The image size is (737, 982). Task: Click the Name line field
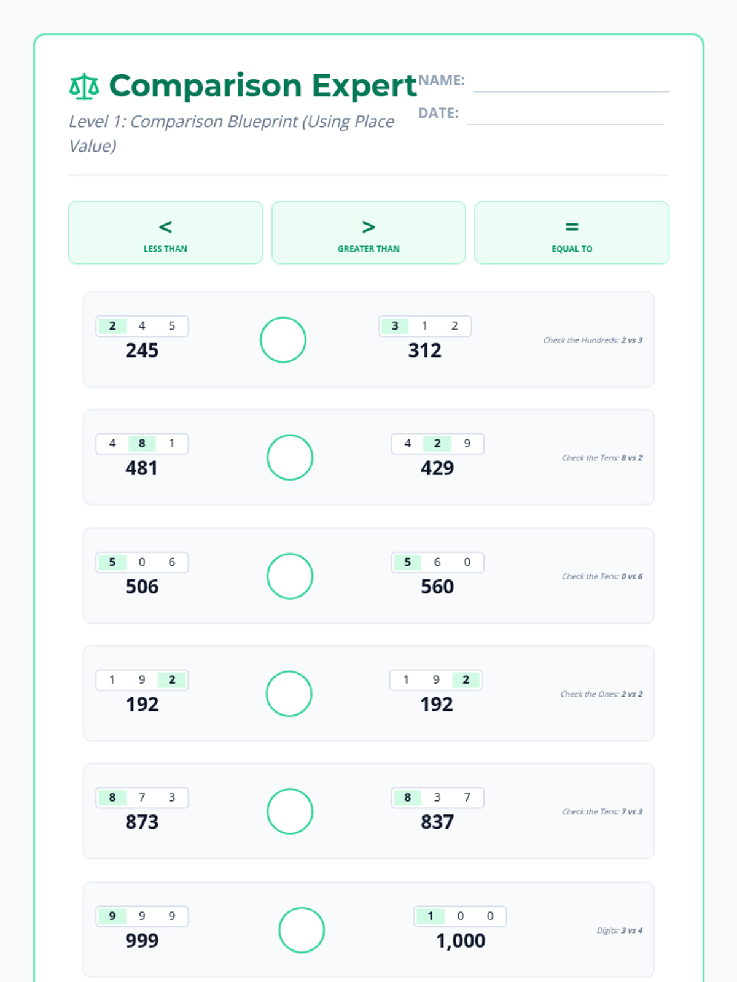pyautogui.click(x=571, y=83)
